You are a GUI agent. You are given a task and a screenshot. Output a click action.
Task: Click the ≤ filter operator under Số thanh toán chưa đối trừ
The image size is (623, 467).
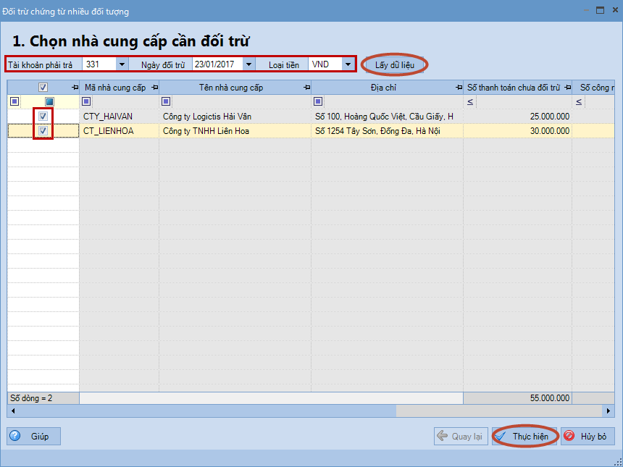[470, 101]
